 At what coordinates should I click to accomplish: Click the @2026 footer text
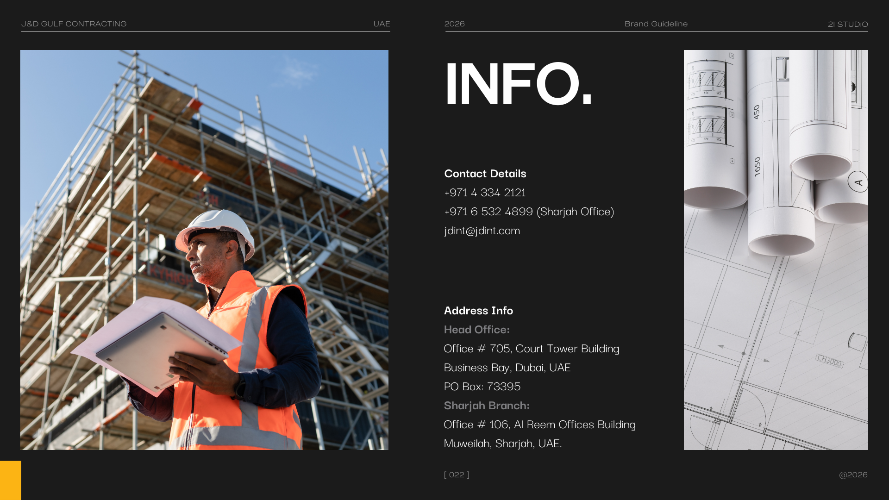point(853,475)
